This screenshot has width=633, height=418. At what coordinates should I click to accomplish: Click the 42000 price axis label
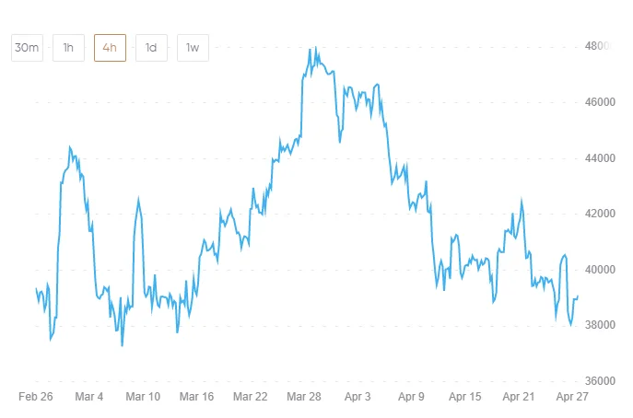click(600, 214)
